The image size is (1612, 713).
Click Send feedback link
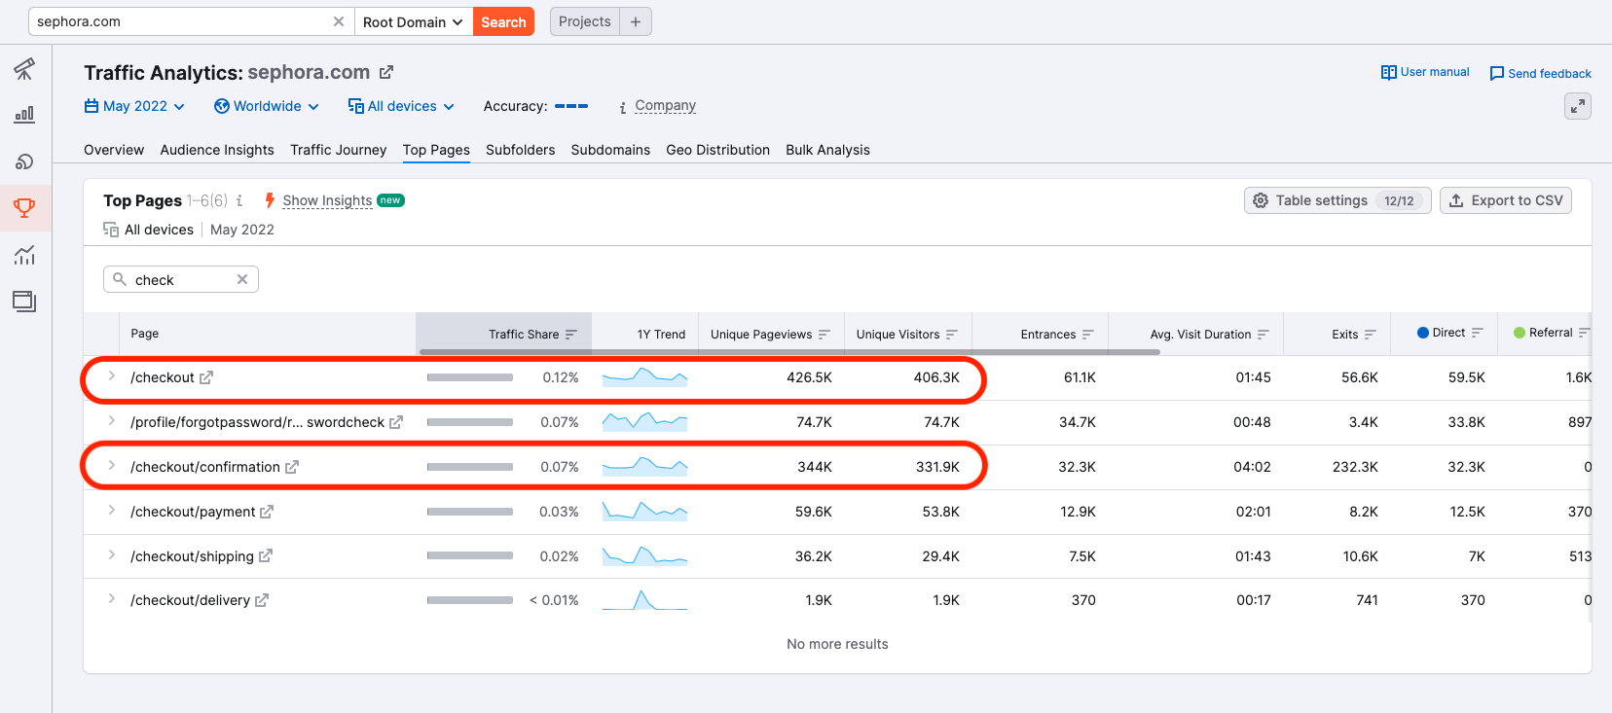tap(1541, 73)
